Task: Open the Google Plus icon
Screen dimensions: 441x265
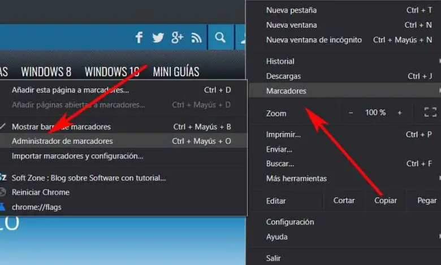Action: click(x=177, y=38)
